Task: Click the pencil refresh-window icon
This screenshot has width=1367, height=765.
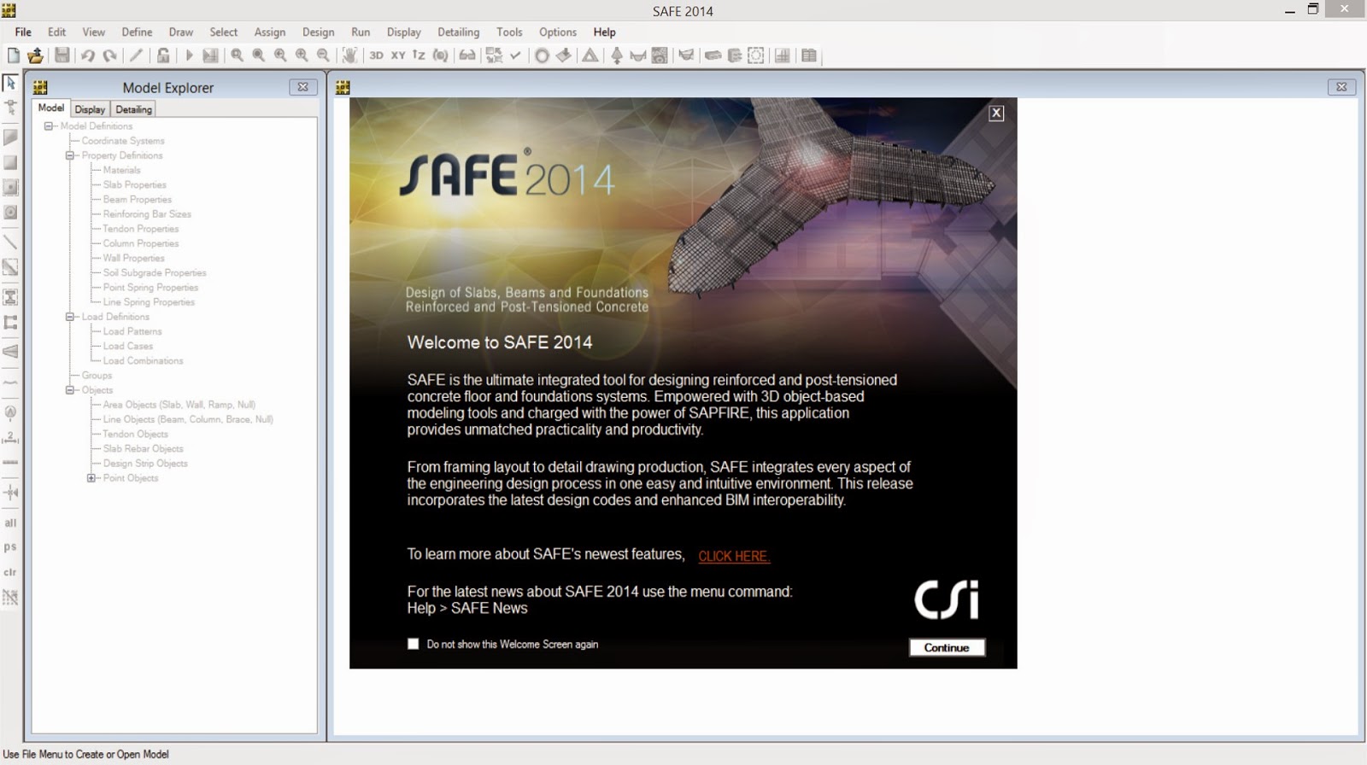Action: pyautogui.click(x=136, y=55)
